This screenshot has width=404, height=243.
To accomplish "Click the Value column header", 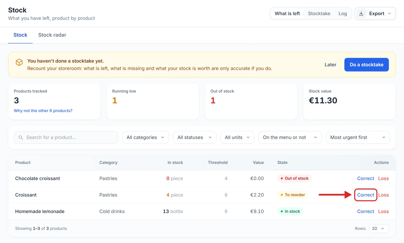I will click(258, 163).
